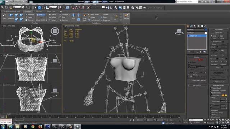Open the Pick tool in ribbon
The width and height of the screenshot is (230, 129).
point(115,17)
